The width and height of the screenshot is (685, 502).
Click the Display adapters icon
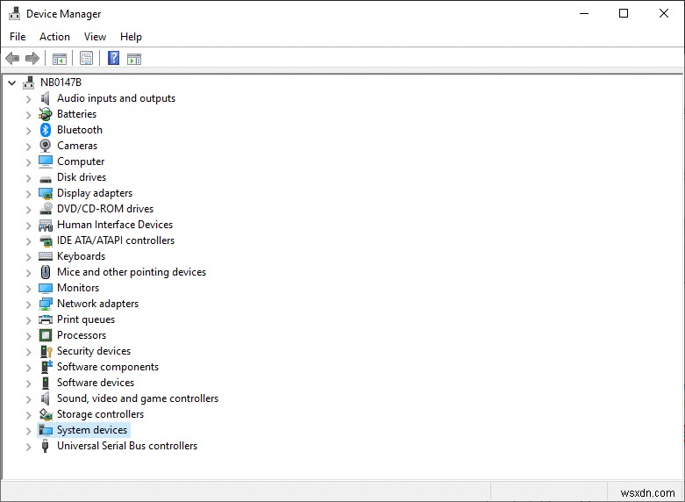click(x=46, y=193)
